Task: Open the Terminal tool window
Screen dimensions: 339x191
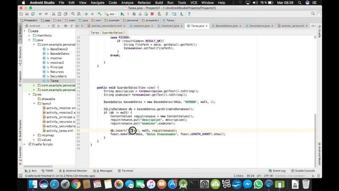Action: tap(126, 171)
